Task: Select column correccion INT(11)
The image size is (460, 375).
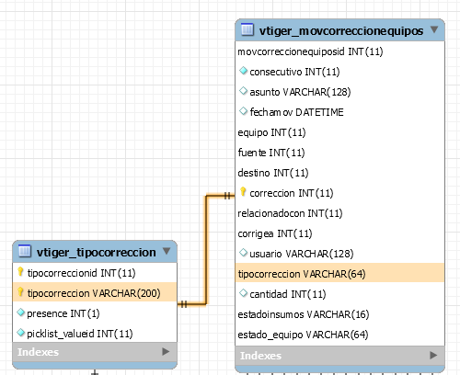Action: [x=339, y=193]
